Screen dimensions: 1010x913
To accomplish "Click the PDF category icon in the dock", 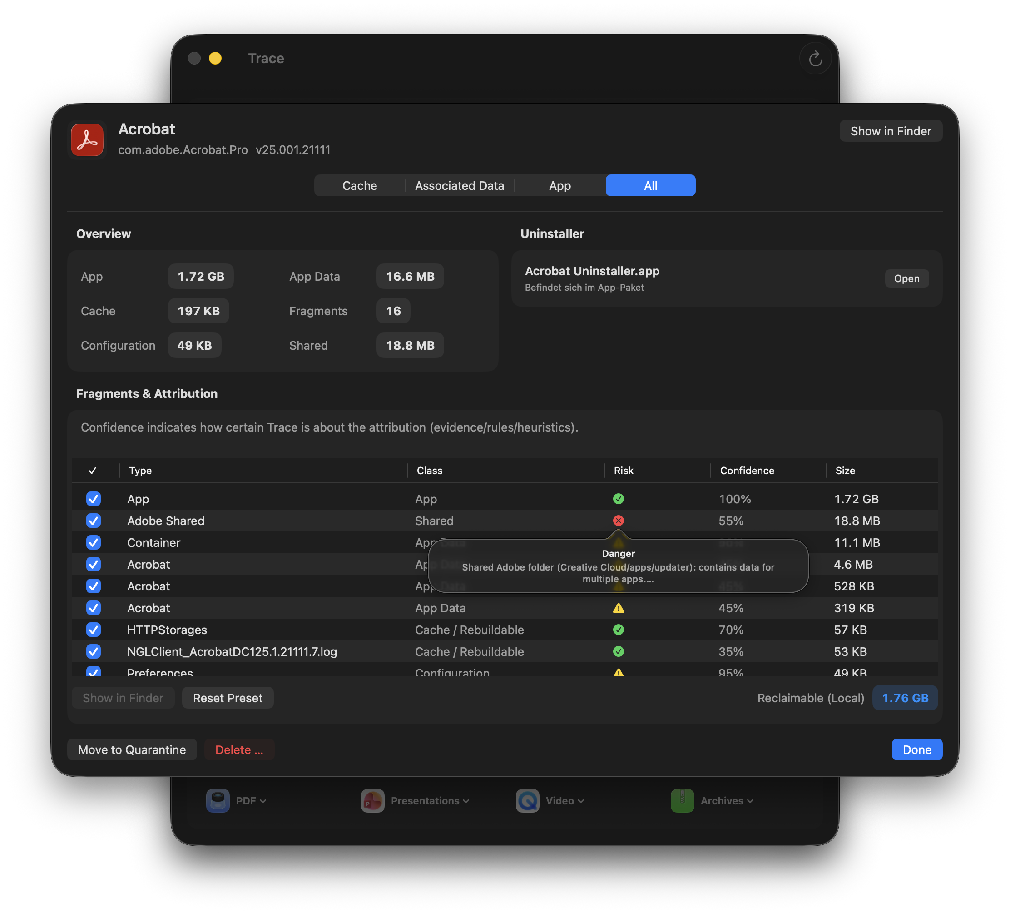I will point(218,800).
